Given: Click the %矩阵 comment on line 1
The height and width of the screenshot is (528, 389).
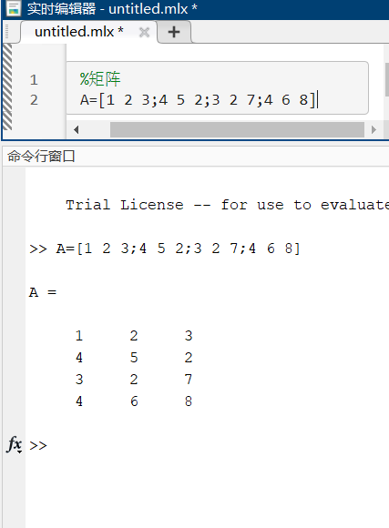Looking at the screenshot, I should point(100,79).
